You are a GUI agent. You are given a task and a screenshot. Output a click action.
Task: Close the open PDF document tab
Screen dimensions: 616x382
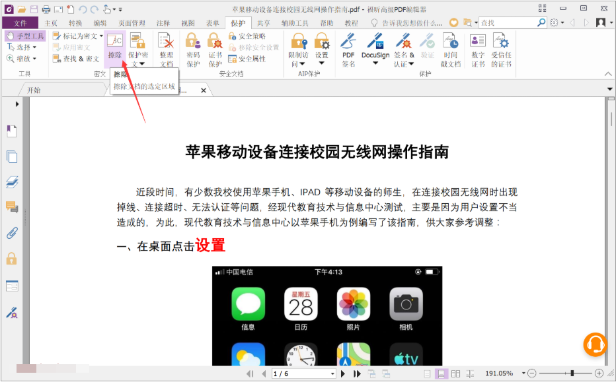coord(204,90)
